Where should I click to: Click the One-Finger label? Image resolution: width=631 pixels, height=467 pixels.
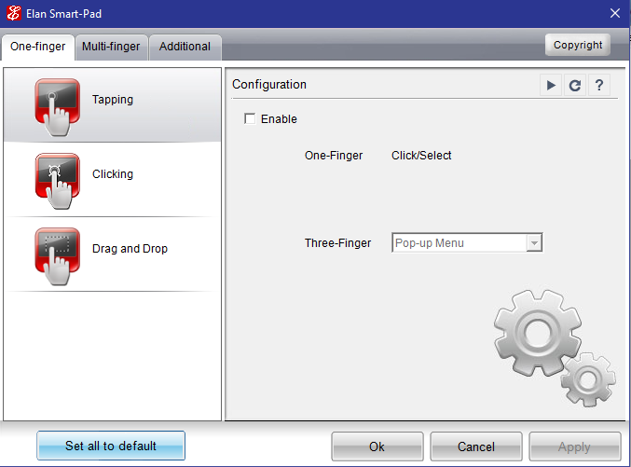[x=334, y=156]
